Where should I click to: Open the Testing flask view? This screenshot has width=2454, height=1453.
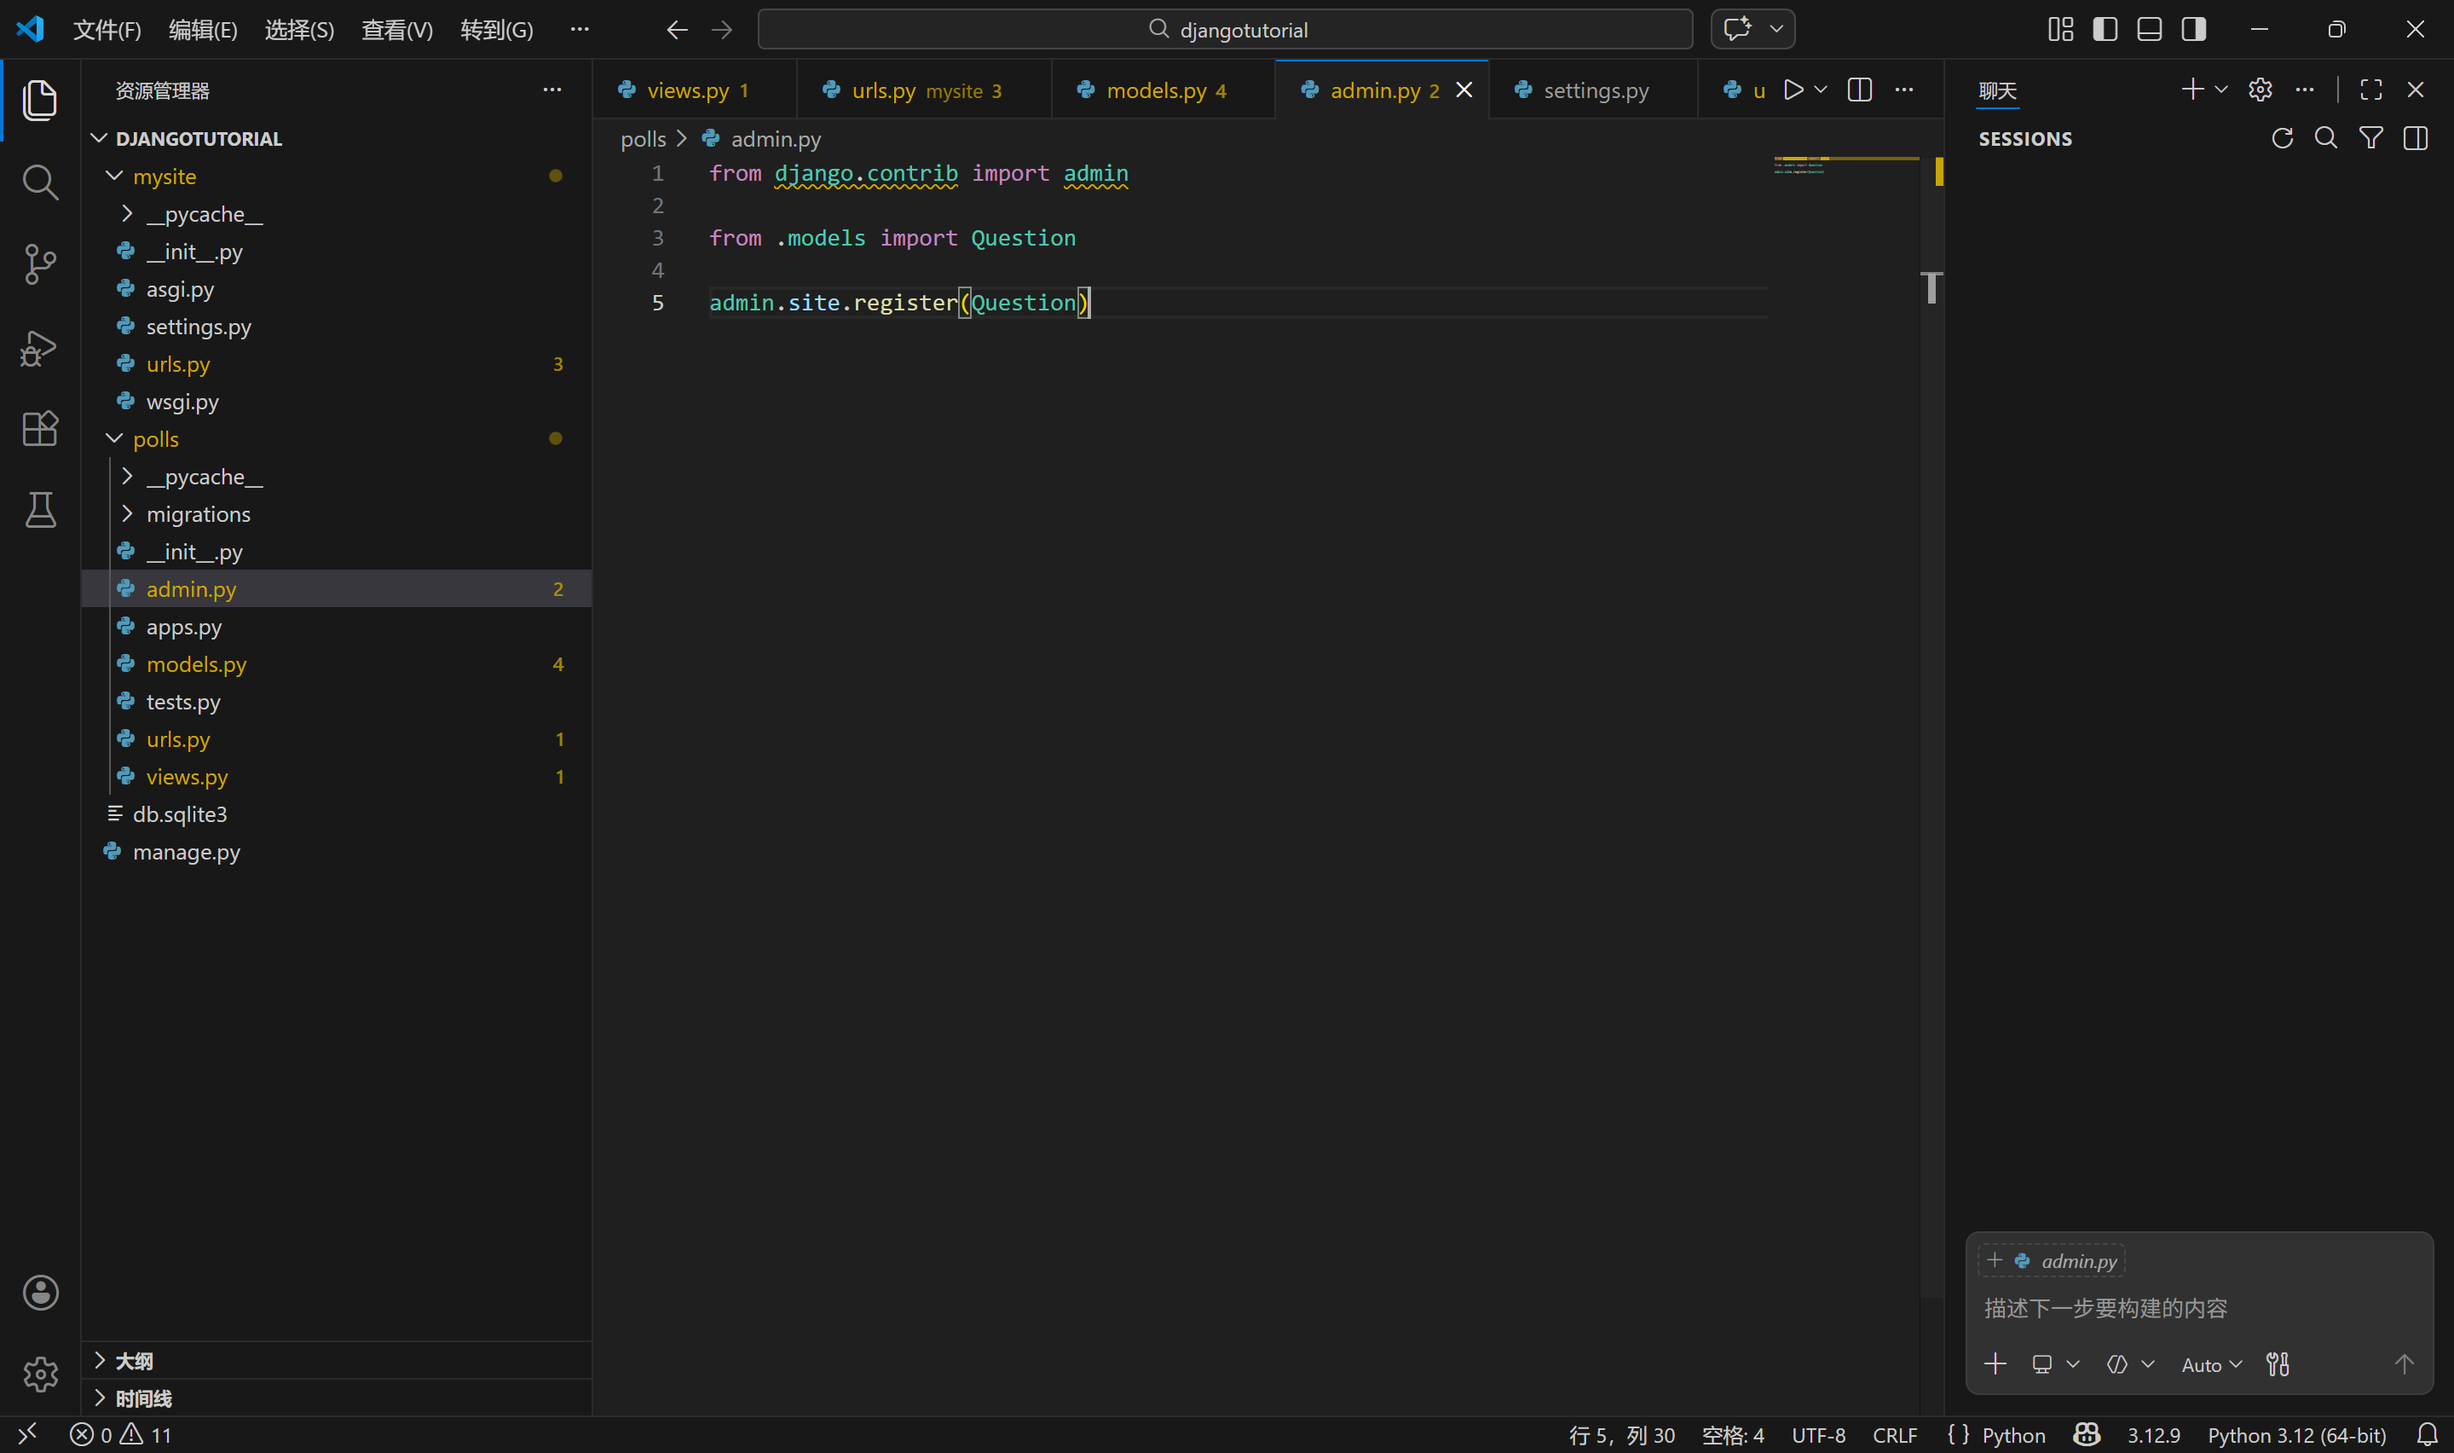coord(39,510)
